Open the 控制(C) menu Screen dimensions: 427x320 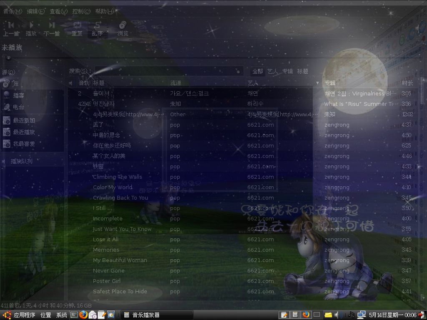click(x=81, y=11)
